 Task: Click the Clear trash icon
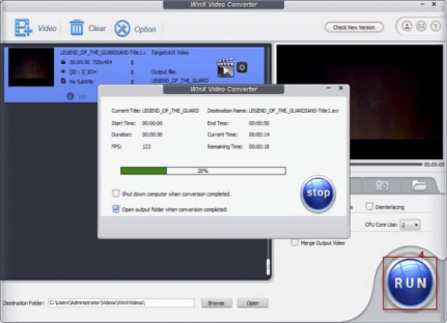[76, 28]
